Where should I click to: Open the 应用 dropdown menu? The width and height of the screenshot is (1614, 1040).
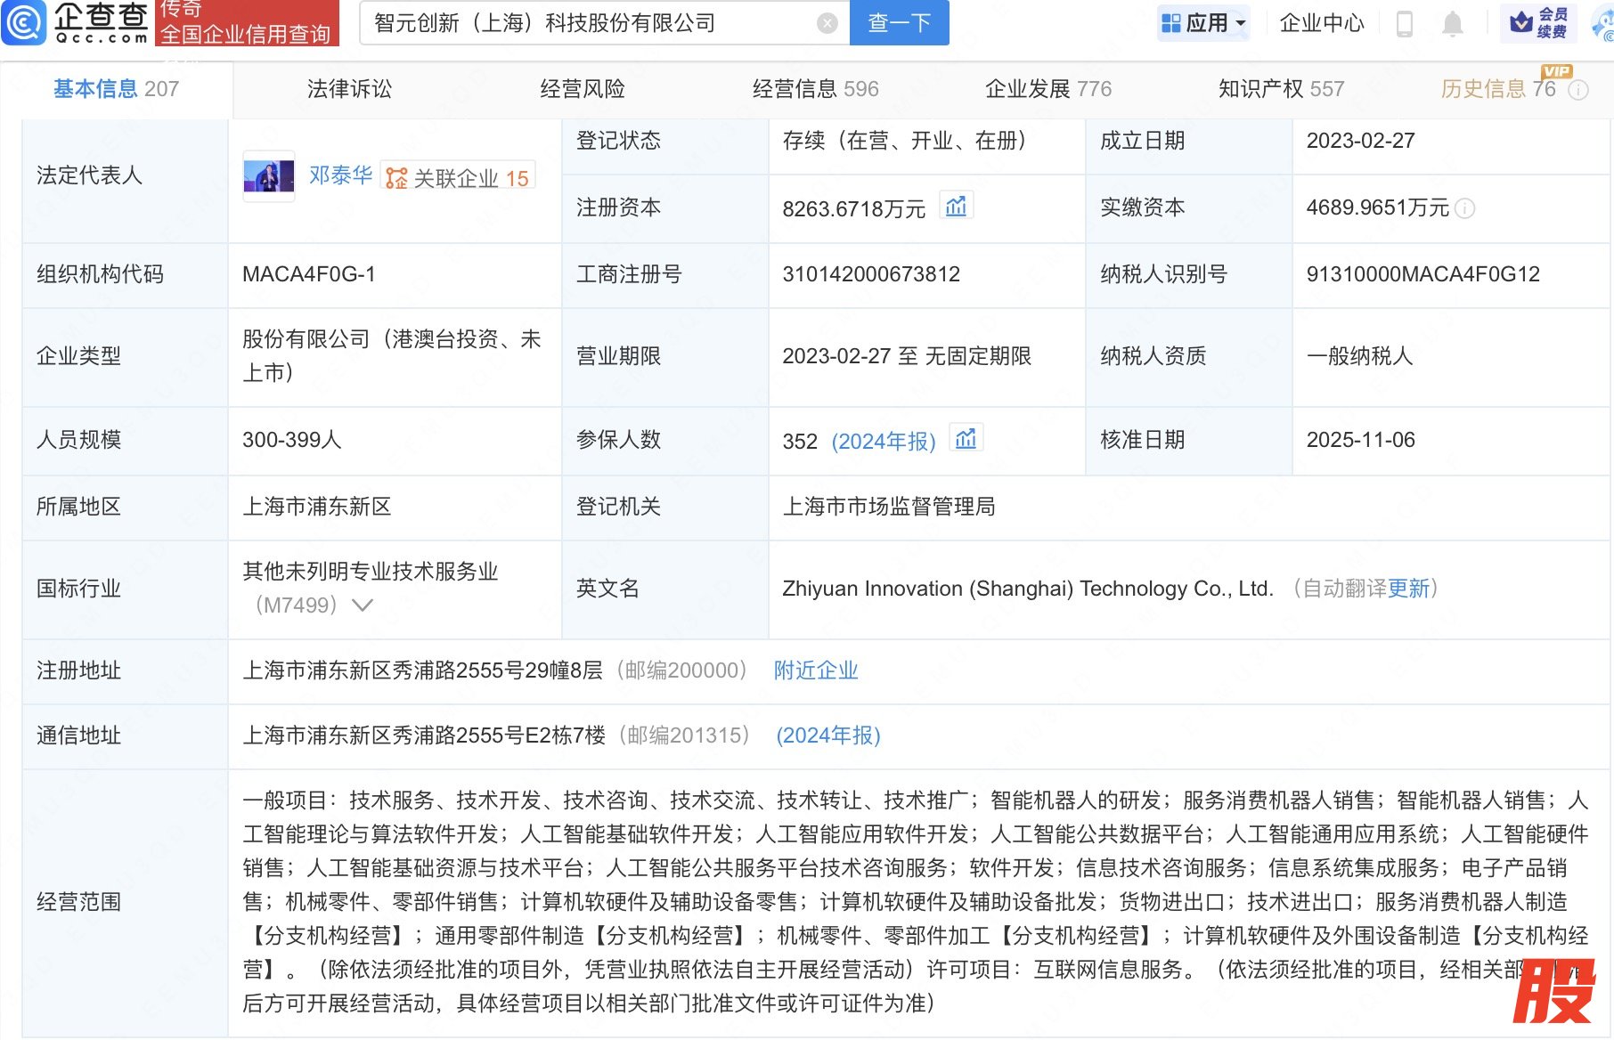1204,23
